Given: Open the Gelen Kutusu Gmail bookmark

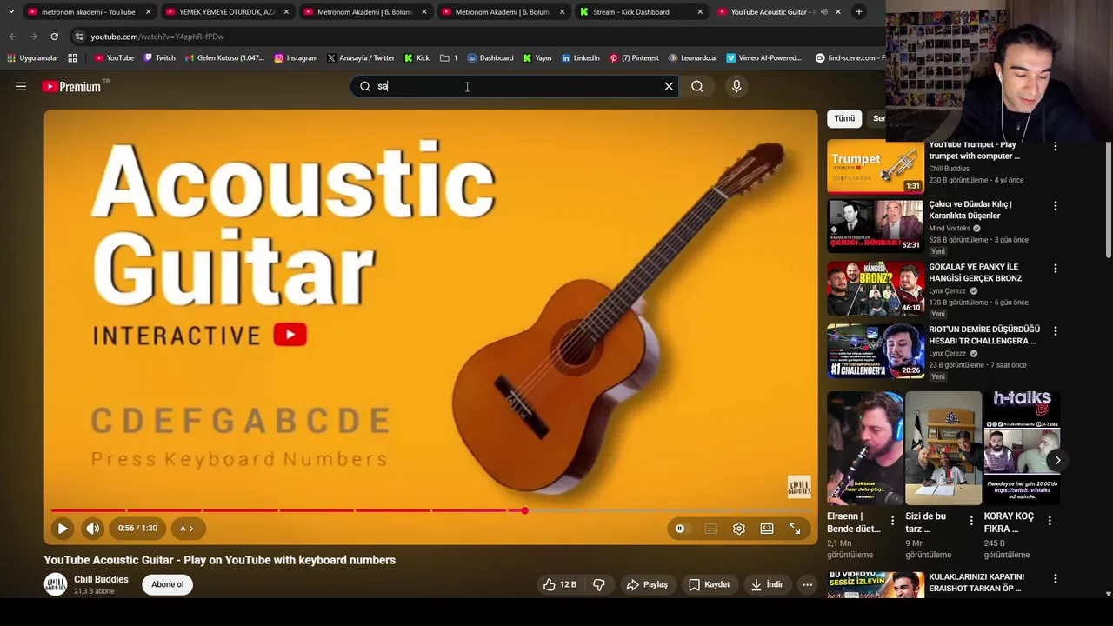Looking at the screenshot, I should (224, 58).
